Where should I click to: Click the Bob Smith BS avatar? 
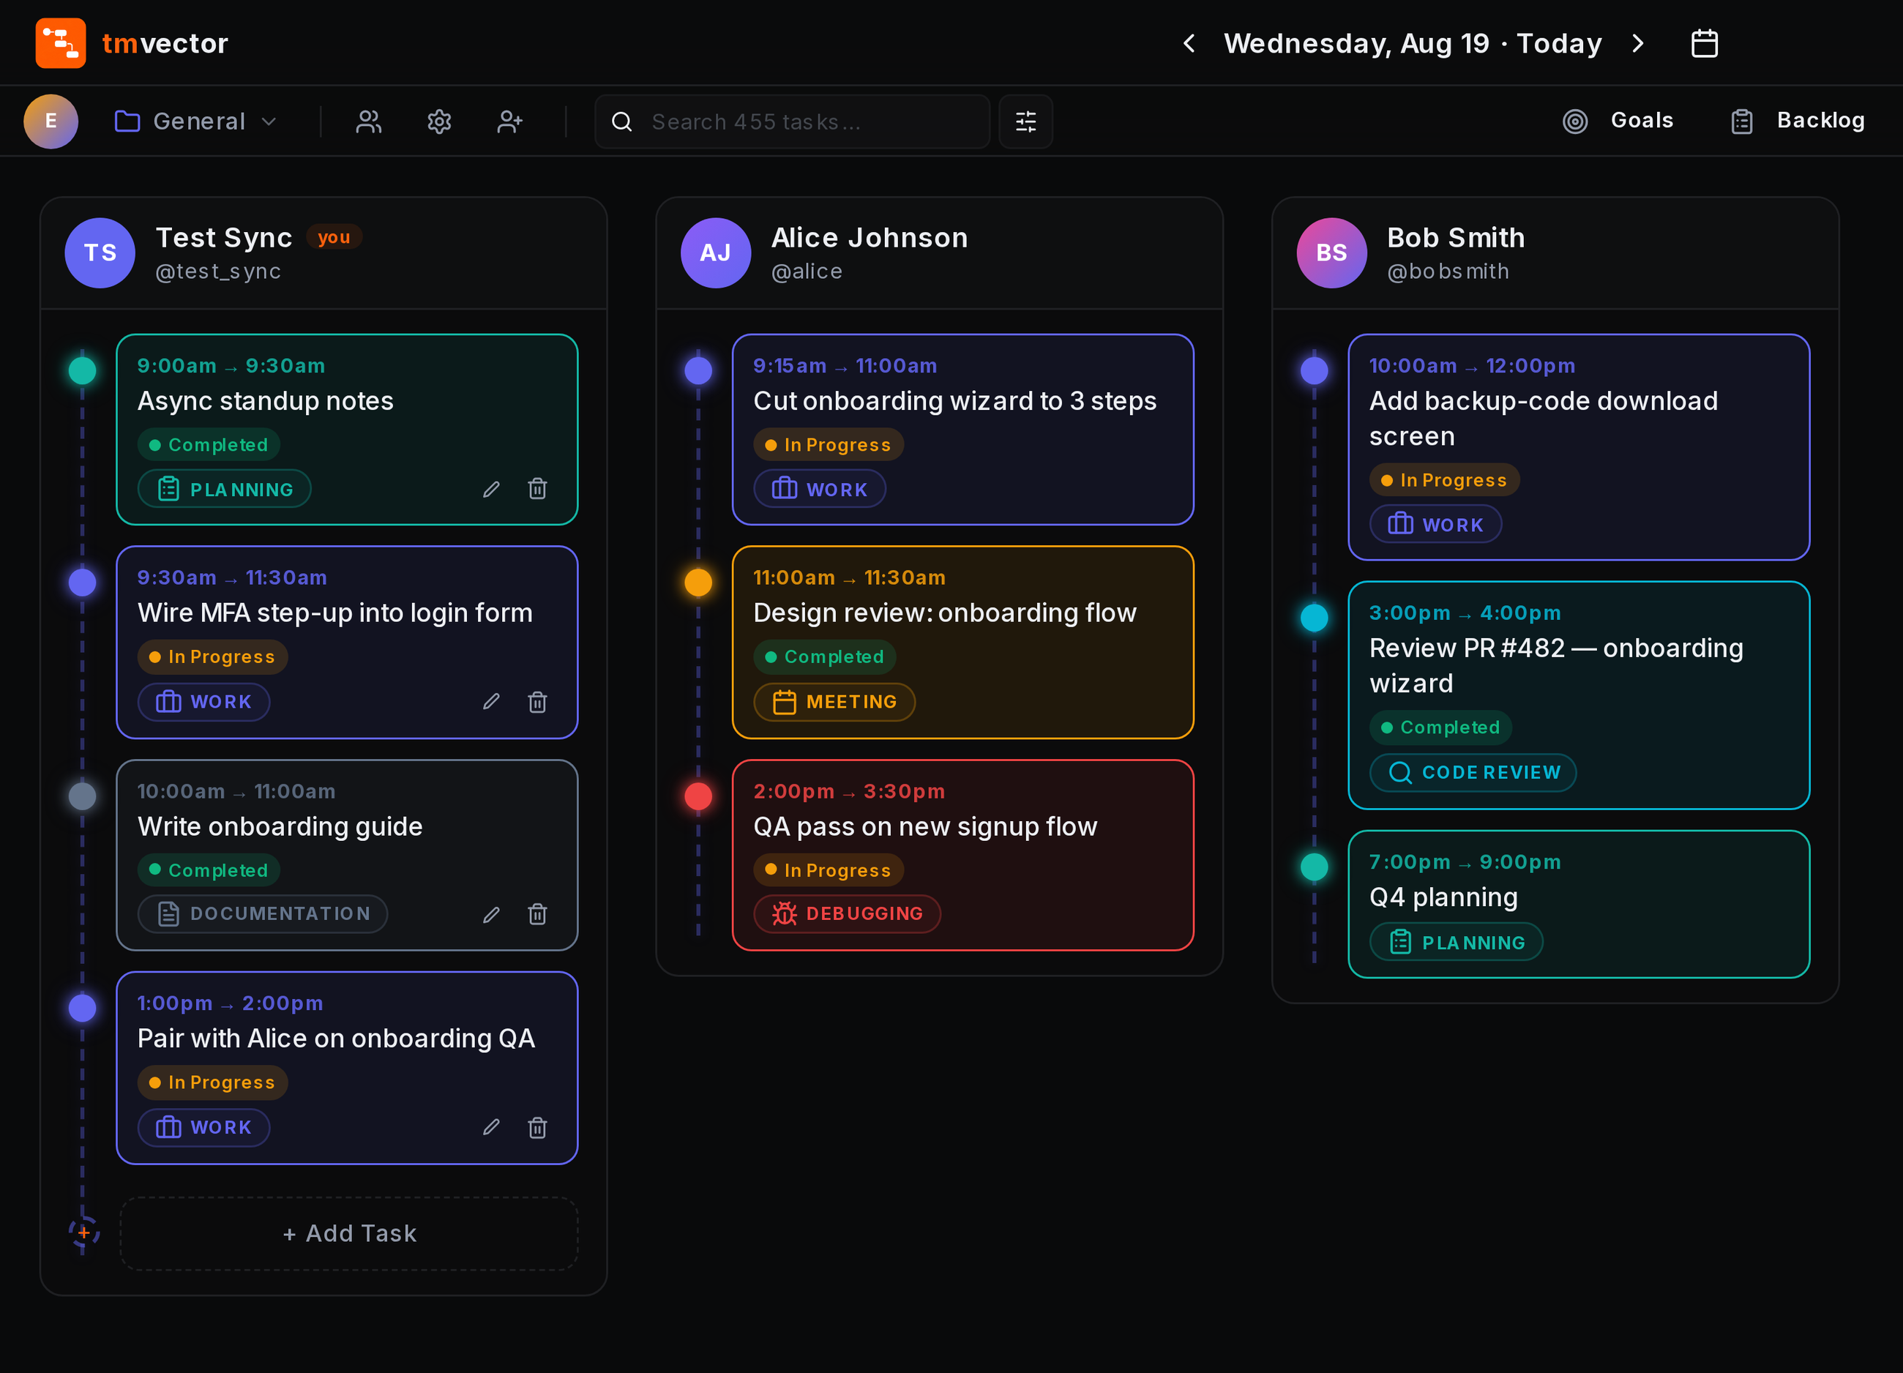[x=1331, y=252]
